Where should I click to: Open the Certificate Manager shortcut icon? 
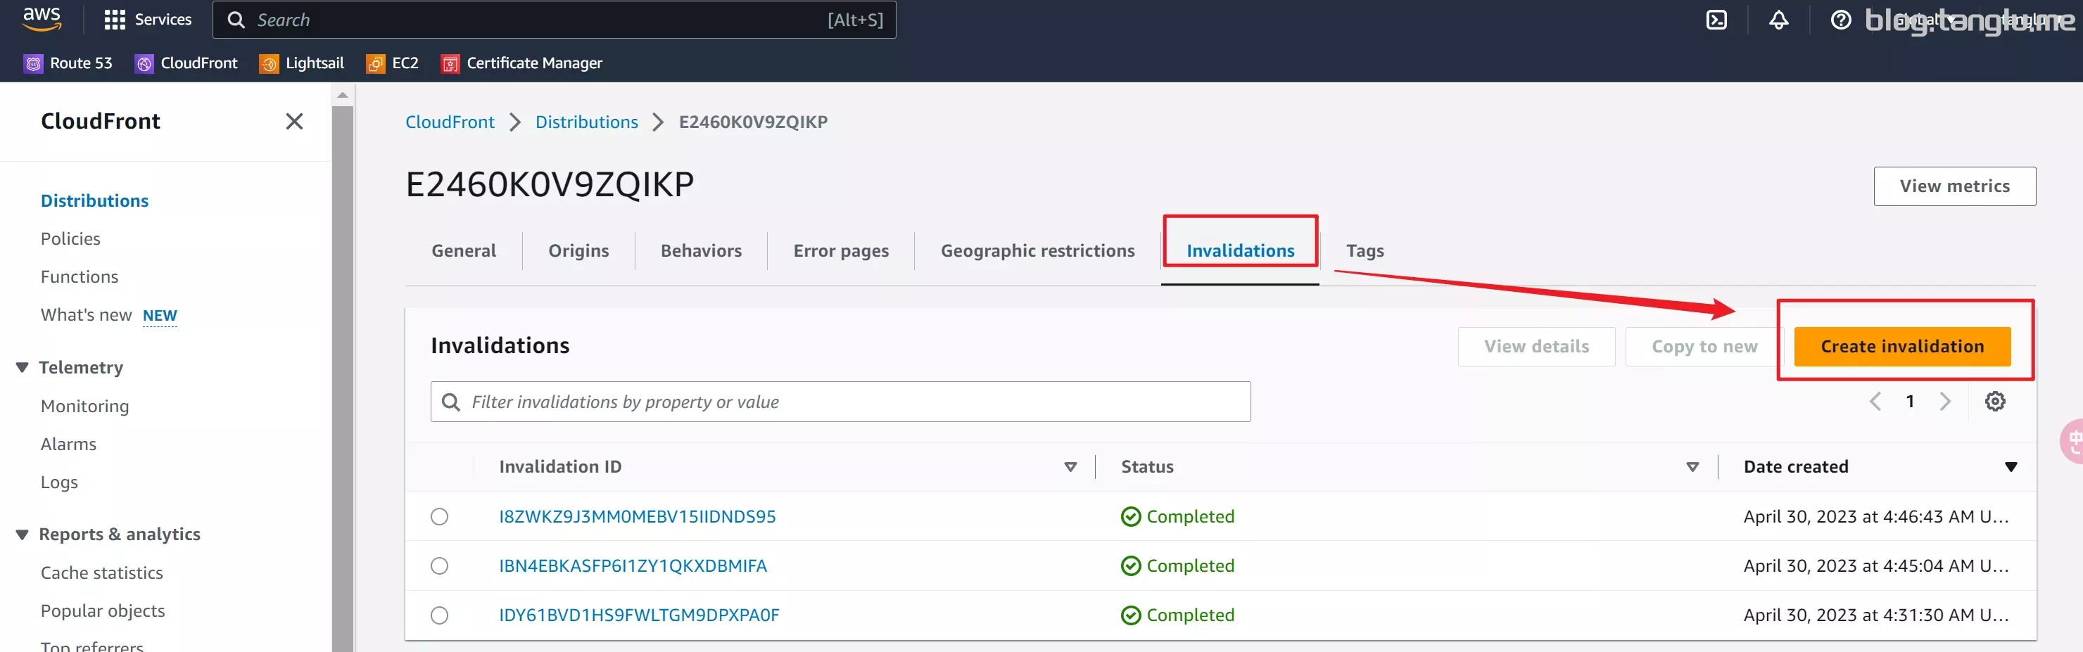[x=450, y=63]
